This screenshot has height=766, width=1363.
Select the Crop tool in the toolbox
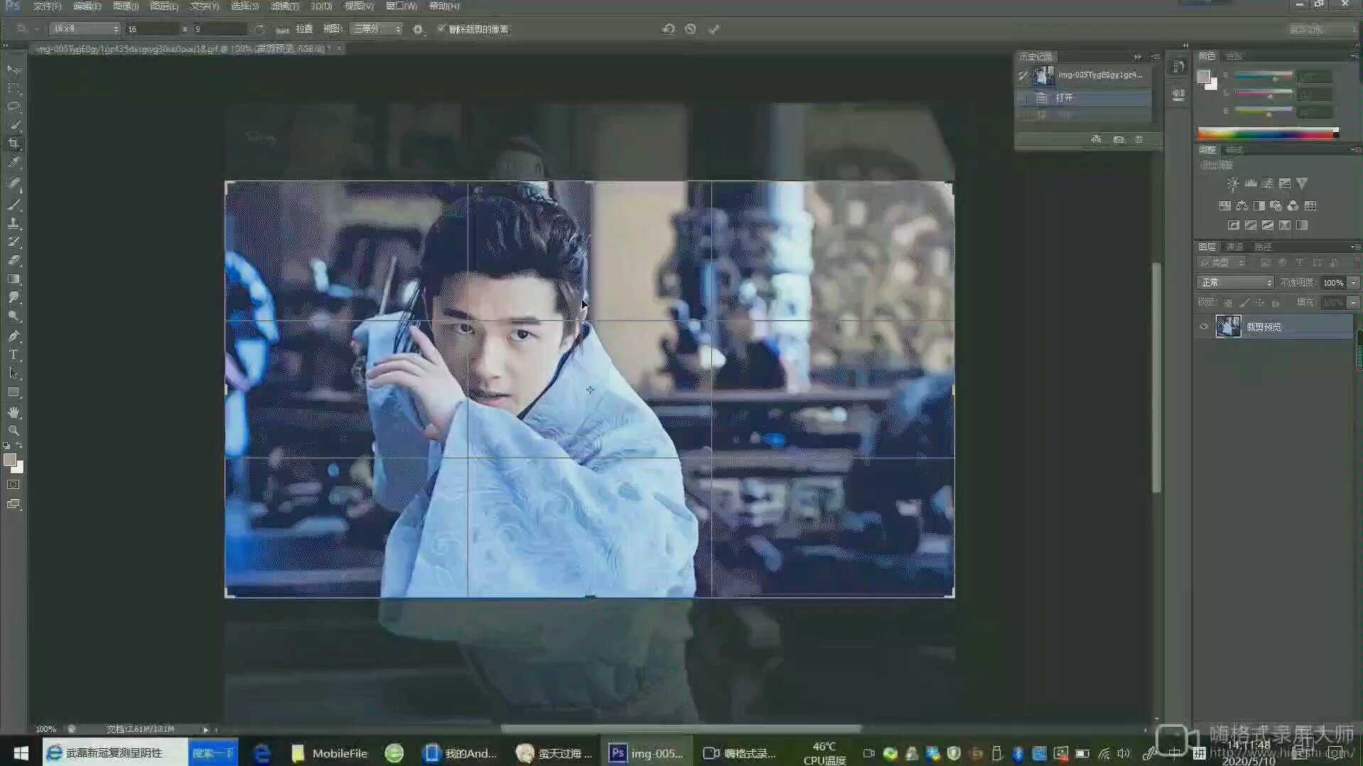(14, 144)
